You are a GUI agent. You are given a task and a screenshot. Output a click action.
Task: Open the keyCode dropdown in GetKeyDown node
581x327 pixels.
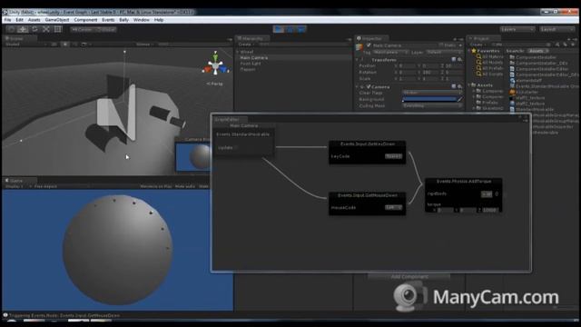(x=393, y=156)
